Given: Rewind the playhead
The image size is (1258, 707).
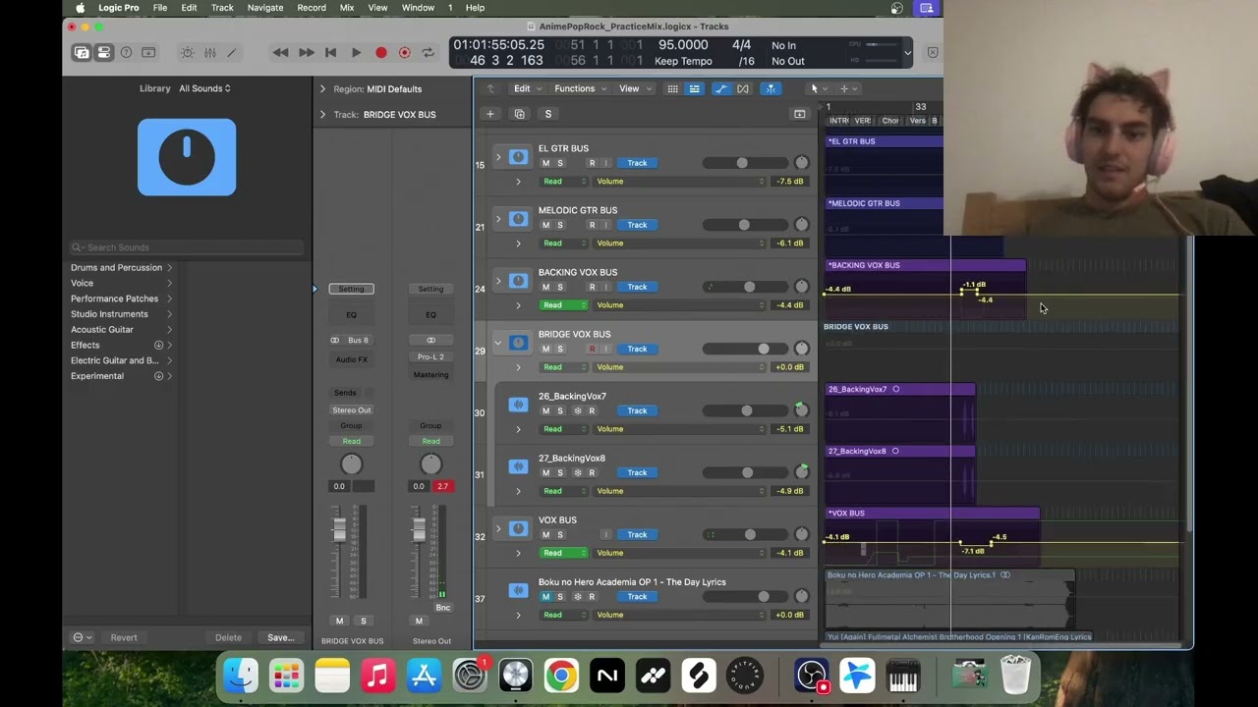Looking at the screenshot, I should point(281,52).
